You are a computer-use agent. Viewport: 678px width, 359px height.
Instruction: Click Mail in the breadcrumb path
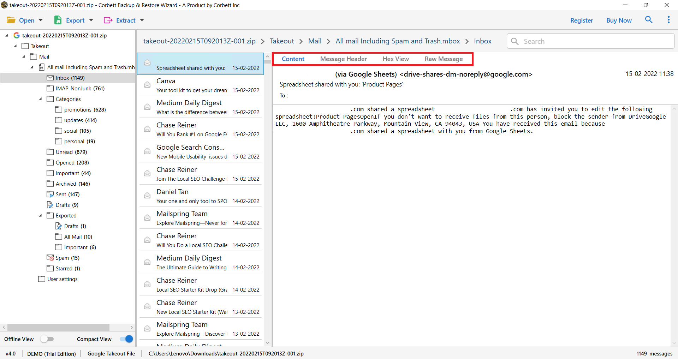pyautogui.click(x=315, y=41)
